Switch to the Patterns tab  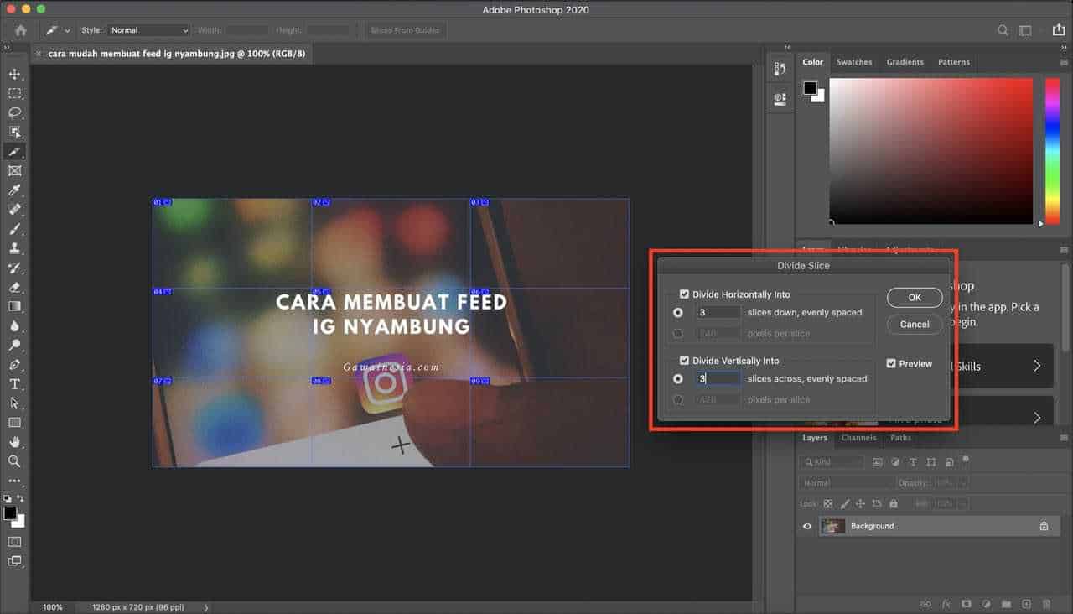pyautogui.click(x=954, y=62)
